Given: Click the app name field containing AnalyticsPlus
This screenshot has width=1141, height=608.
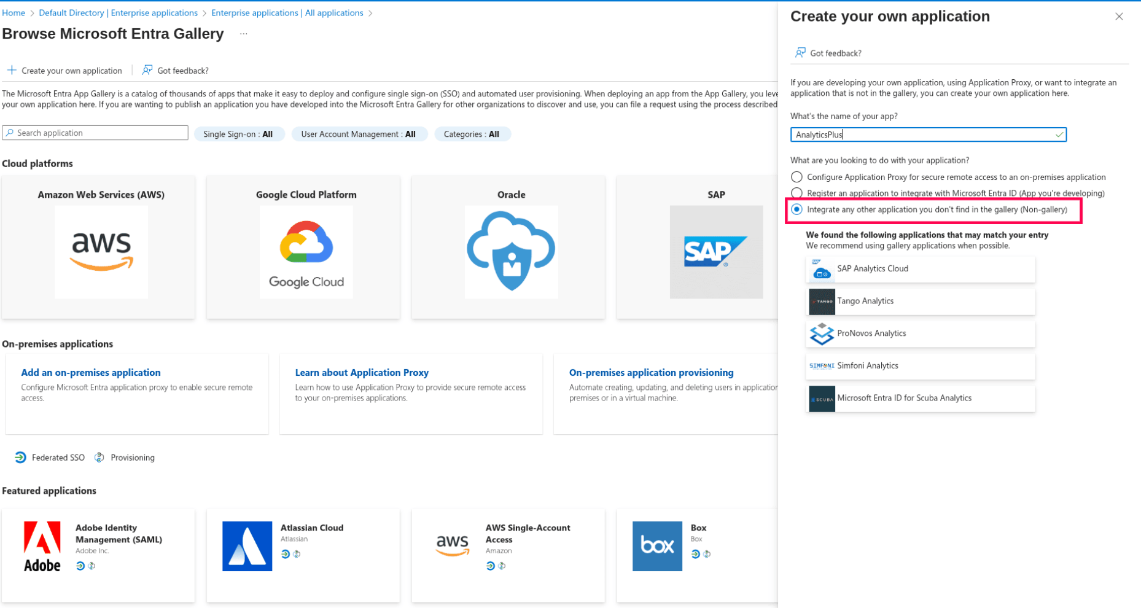Looking at the screenshot, I should (x=929, y=134).
